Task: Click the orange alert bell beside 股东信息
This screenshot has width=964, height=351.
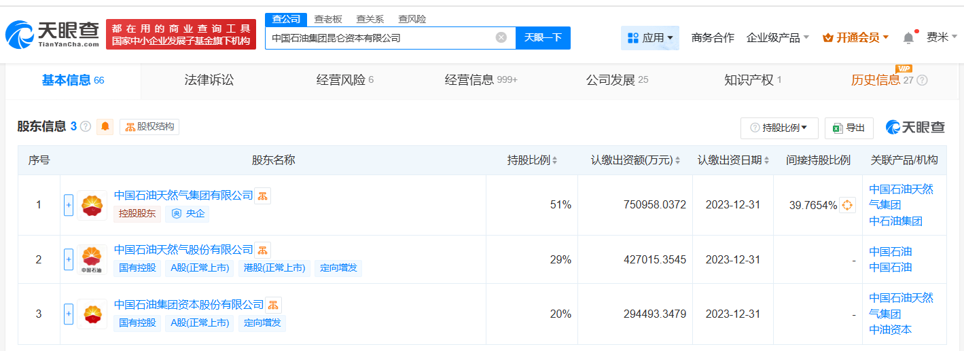Action: [105, 126]
